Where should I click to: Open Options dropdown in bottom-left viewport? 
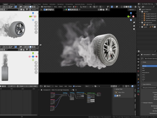pos(35,50)
